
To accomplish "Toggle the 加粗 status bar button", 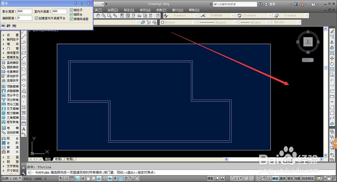I will 298,178.
